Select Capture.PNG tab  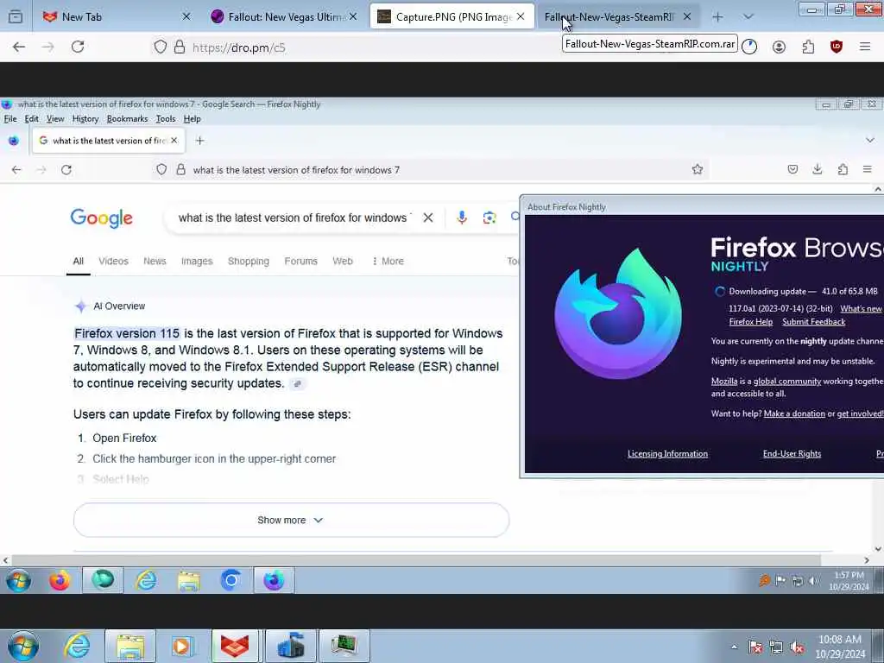[451, 17]
